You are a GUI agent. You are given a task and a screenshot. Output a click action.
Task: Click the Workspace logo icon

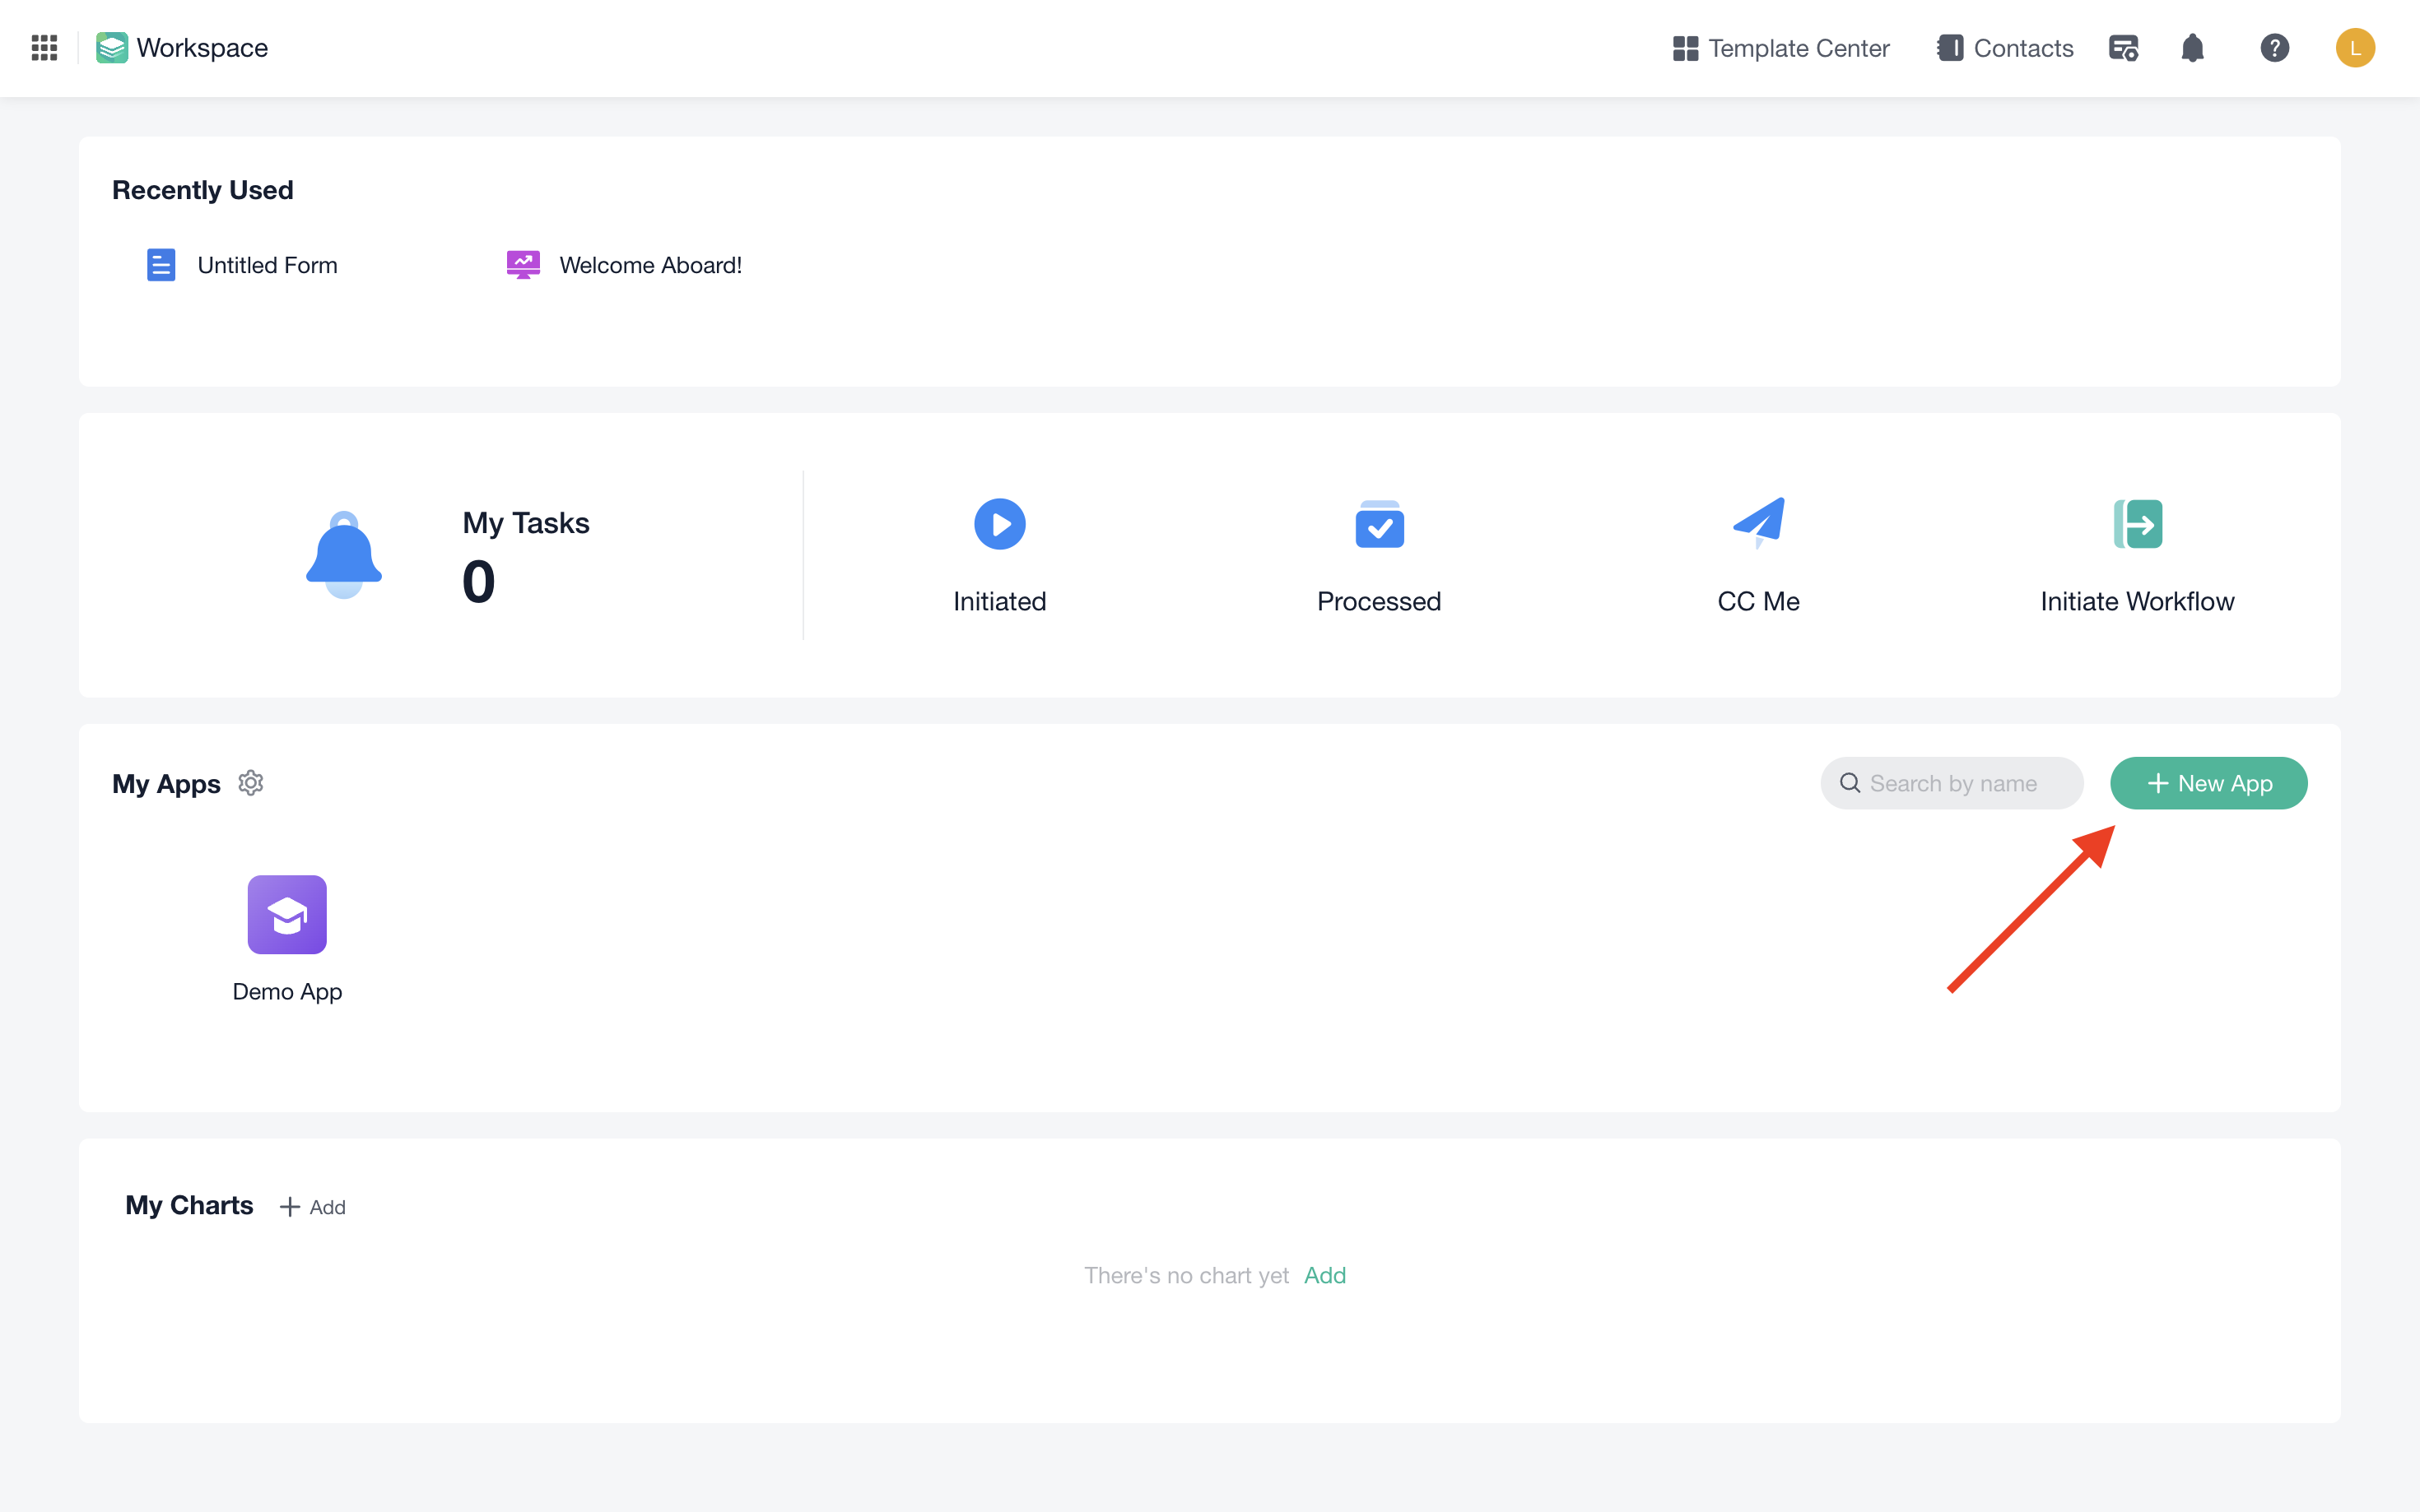(111, 48)
